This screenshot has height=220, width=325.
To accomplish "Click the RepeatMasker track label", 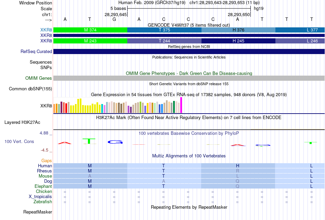I will point(38,212).
